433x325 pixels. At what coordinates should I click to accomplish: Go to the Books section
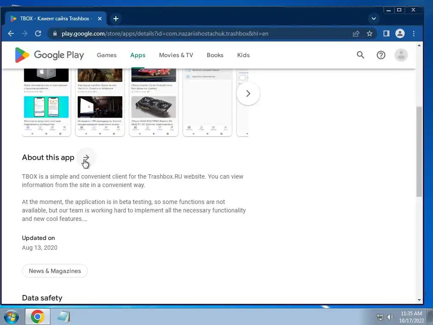tap(215, 55)
